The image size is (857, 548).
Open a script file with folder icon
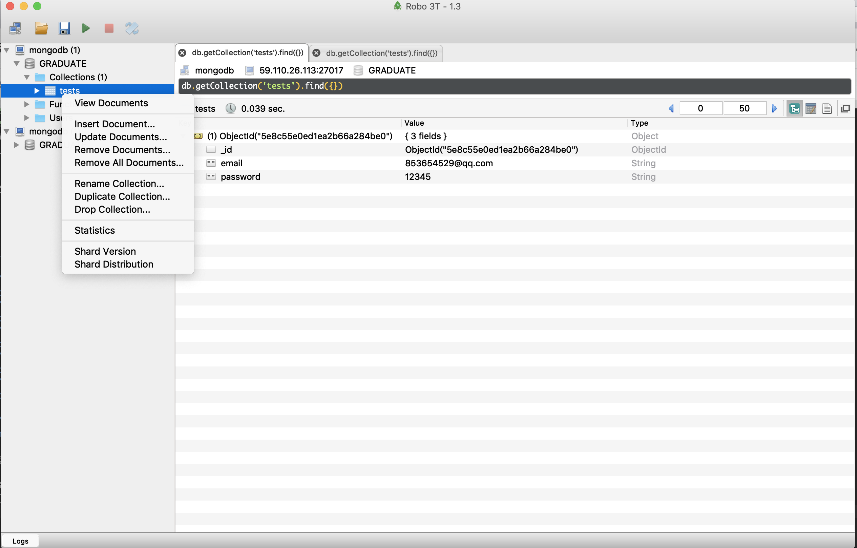41,28
